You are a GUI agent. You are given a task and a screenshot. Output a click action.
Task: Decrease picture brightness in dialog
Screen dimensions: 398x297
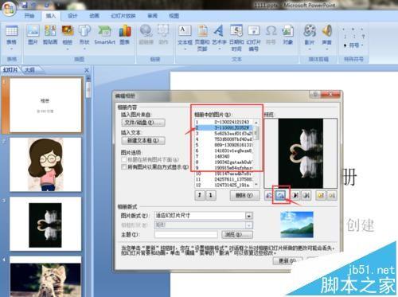(332, 196)
